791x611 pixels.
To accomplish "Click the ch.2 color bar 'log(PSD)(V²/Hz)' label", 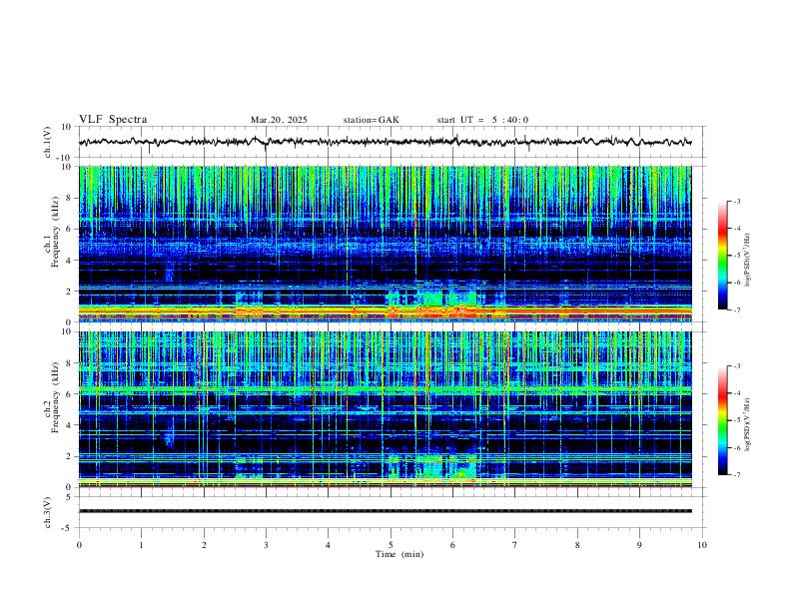I will pos(748,425).
